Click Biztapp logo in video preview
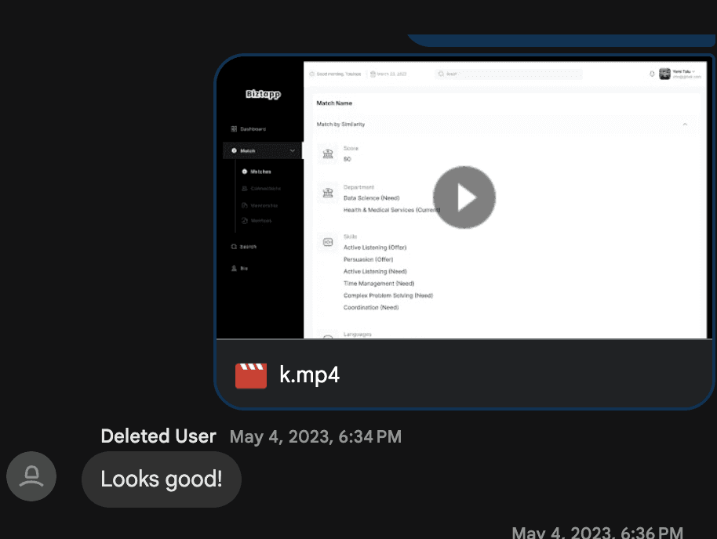 263,94
